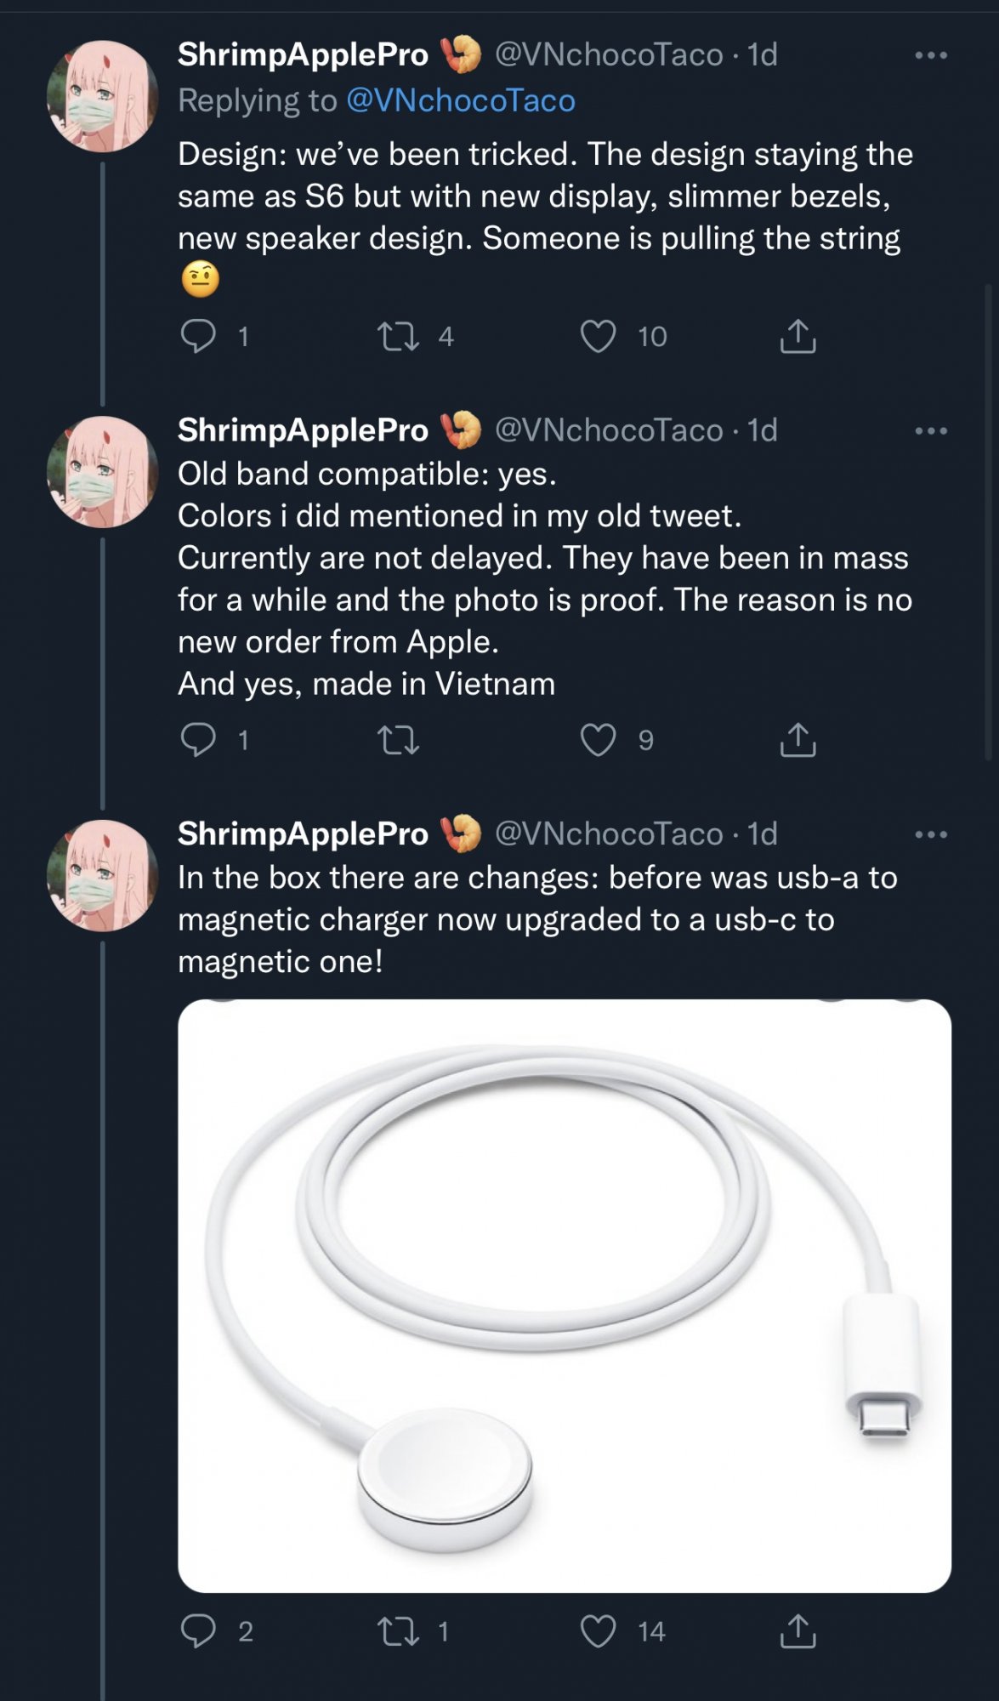The height and width of the screenshot is (1701, 999).
Task: Tap the avatar beside the 'Old band compatible' tweet
Action: 102,472
